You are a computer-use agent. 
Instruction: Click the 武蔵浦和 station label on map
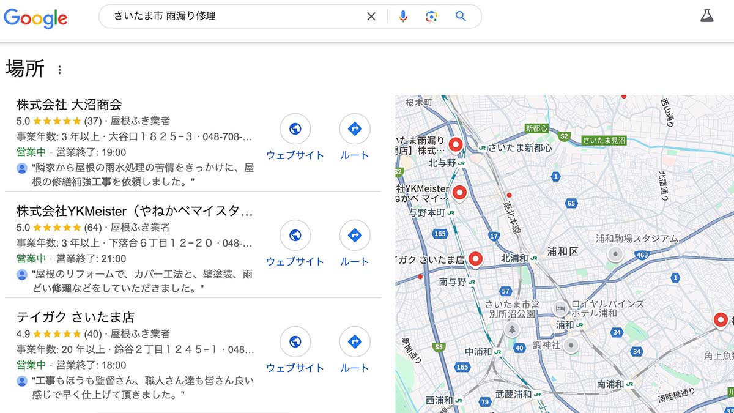coord(513,394)
